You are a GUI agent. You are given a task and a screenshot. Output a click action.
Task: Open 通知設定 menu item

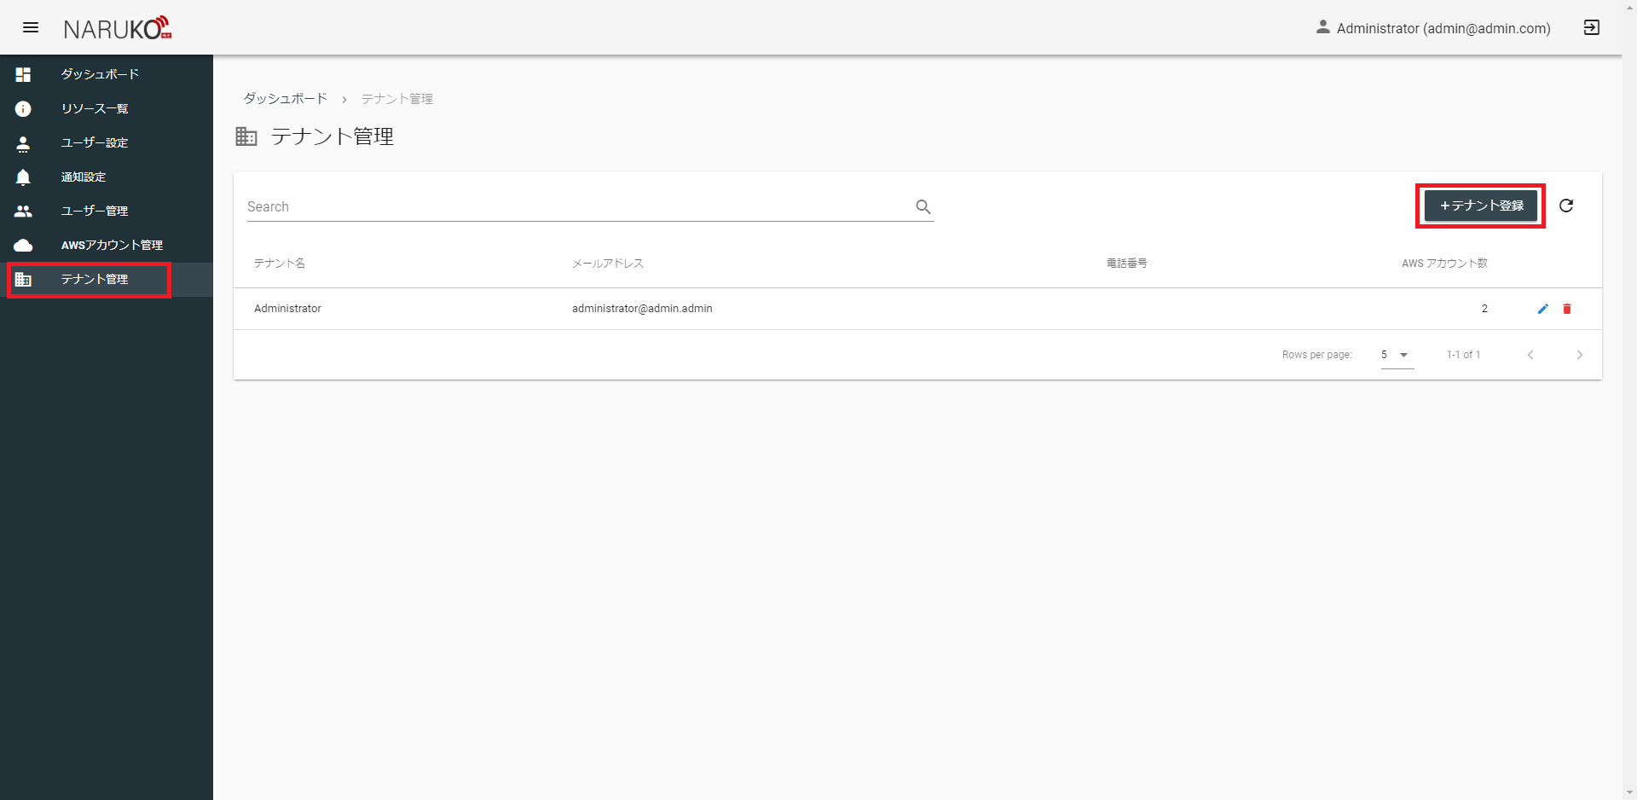[x=107, y=177]
